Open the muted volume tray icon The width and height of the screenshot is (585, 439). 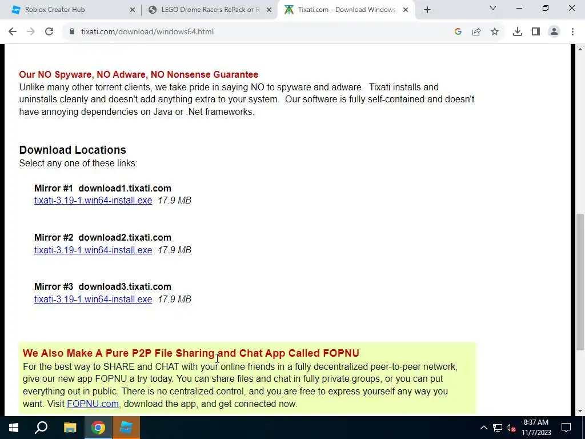coord(511,428)
